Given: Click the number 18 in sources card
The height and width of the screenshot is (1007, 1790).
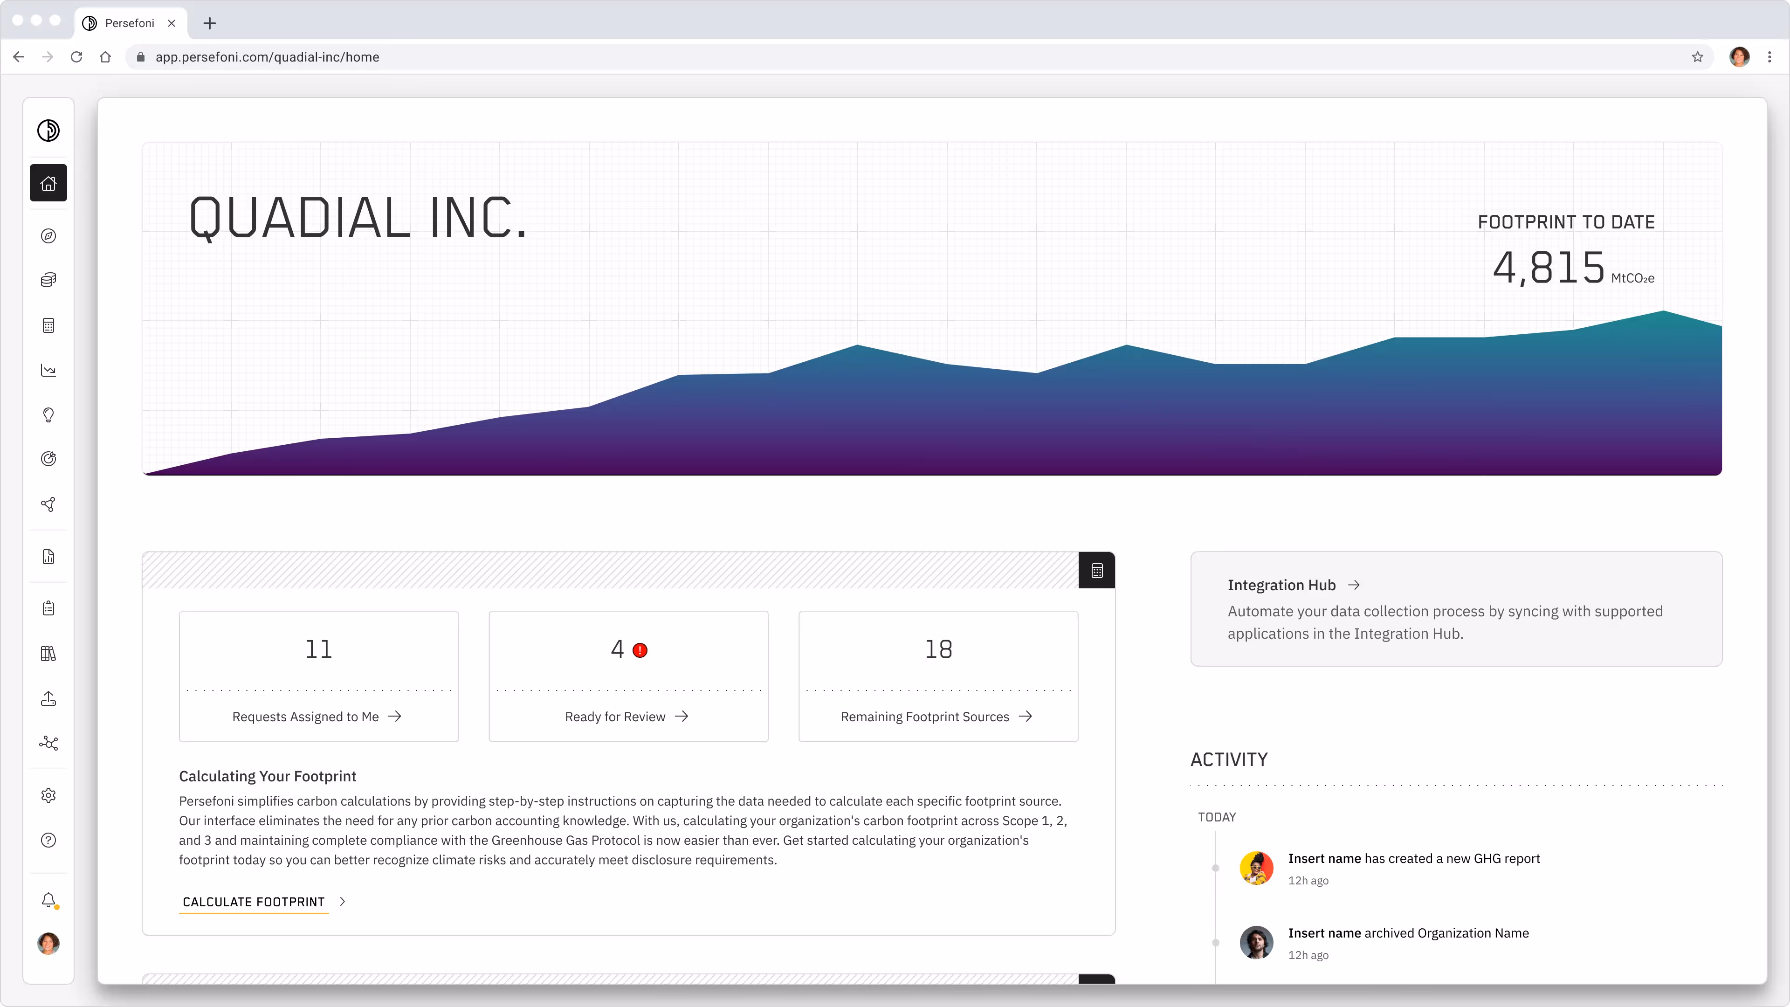Looking at the screenshot, I should tap(939, 649).
